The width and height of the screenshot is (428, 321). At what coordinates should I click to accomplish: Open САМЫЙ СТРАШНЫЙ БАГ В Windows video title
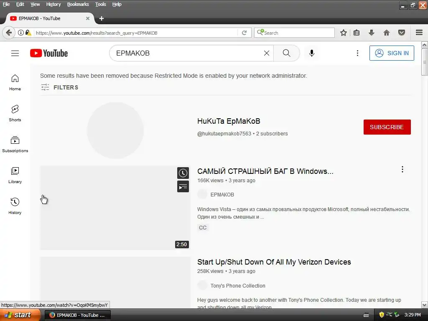click(x=265, y=171)
